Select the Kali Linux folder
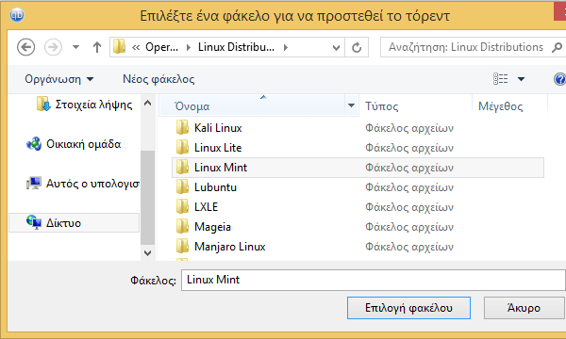Screen dimensions: 566x339 pos(218,128)
